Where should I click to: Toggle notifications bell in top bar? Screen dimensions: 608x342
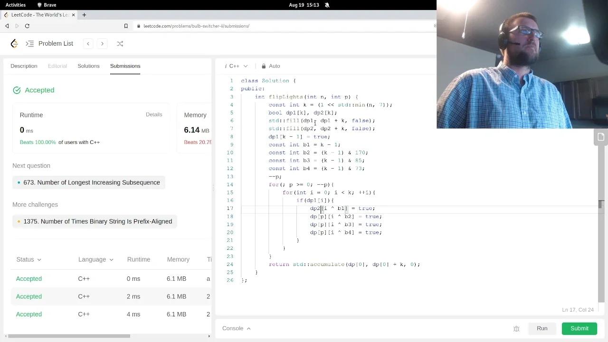pos(327,5)
